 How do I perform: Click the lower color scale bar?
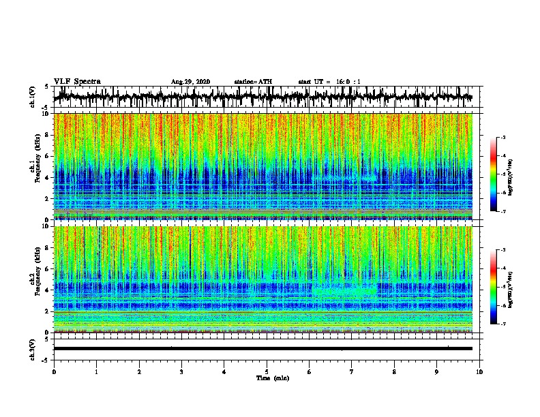(494, 287)
